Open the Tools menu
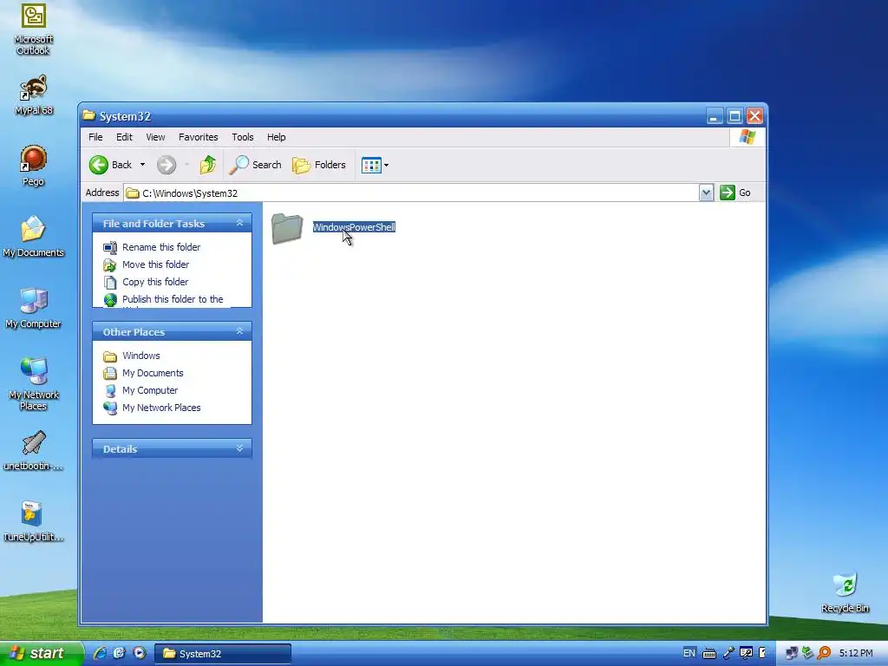Viewport: 888px width, 666px height. (x=243, y=137)
